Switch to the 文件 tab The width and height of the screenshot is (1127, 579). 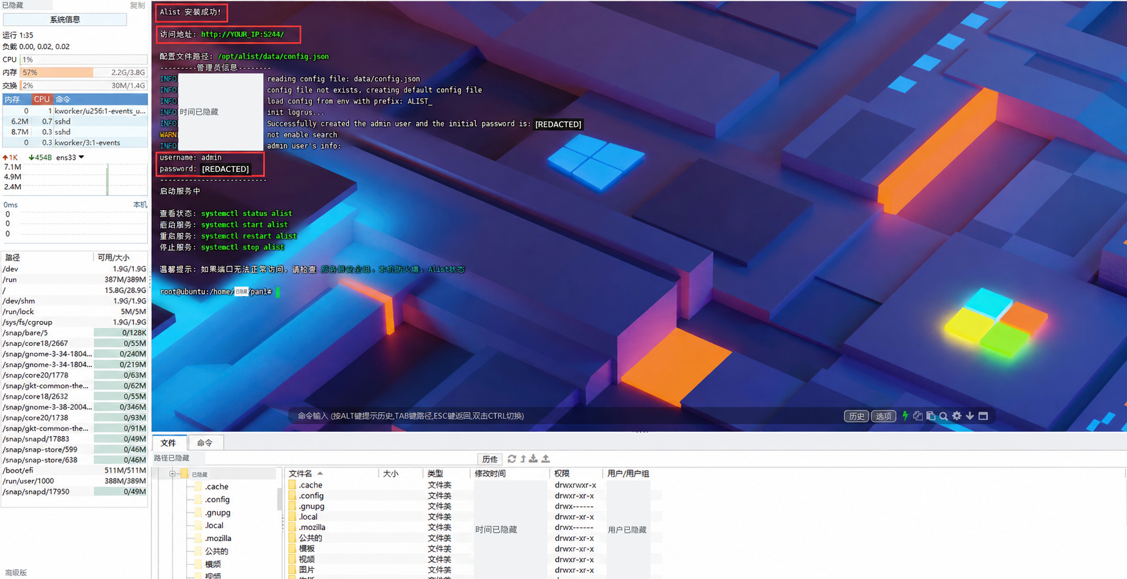169,442
